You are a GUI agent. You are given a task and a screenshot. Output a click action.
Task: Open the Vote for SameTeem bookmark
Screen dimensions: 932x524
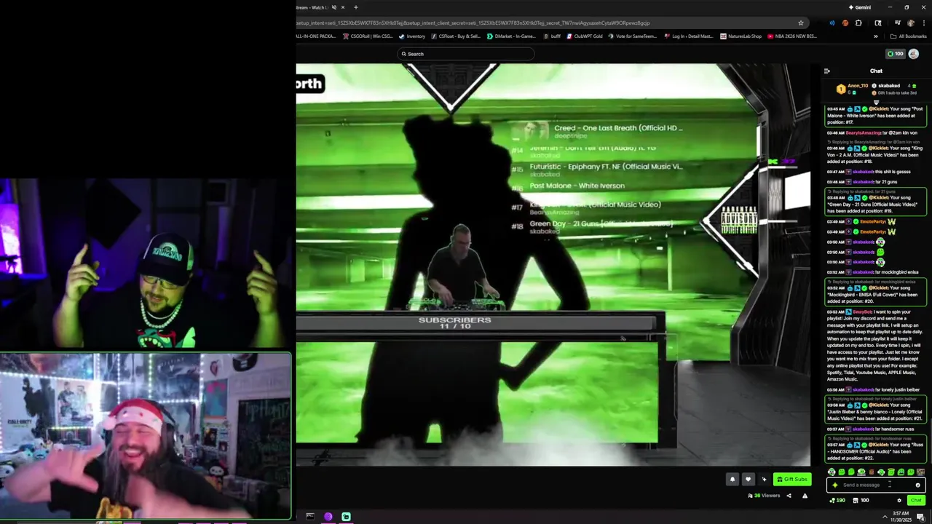(633, 36)
